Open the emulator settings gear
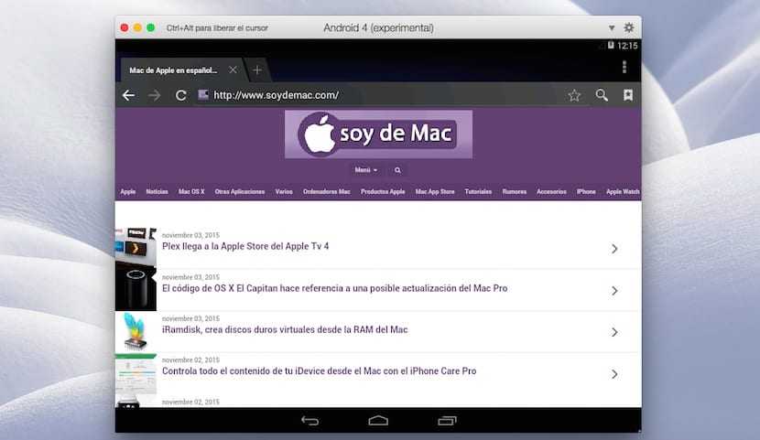This screenshot has height=440, width=760. click(x=629, y=28)
